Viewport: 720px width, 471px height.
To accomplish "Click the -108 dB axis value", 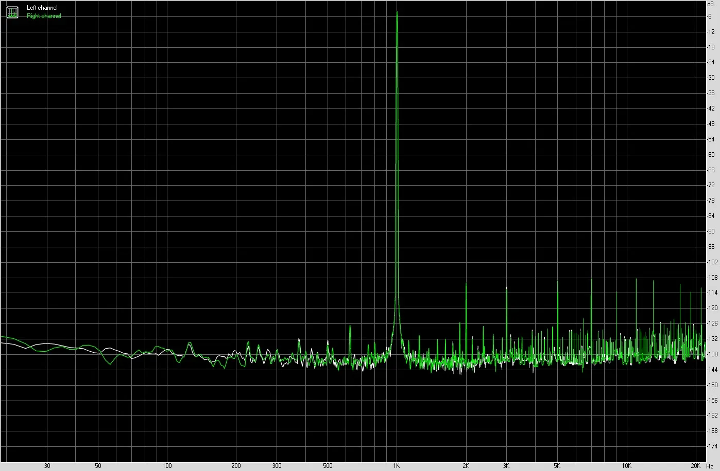I will (712, 277).
